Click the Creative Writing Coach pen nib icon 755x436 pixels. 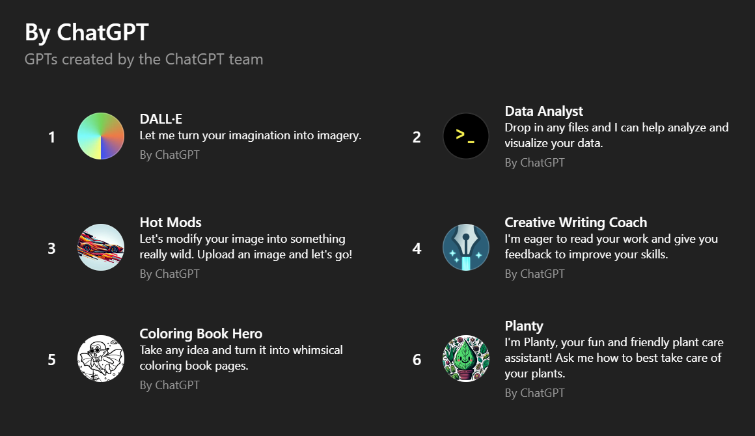(x=466, y=247)
